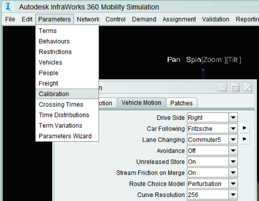
Task: Click the Spin view mode label
Action: (193, 60)
